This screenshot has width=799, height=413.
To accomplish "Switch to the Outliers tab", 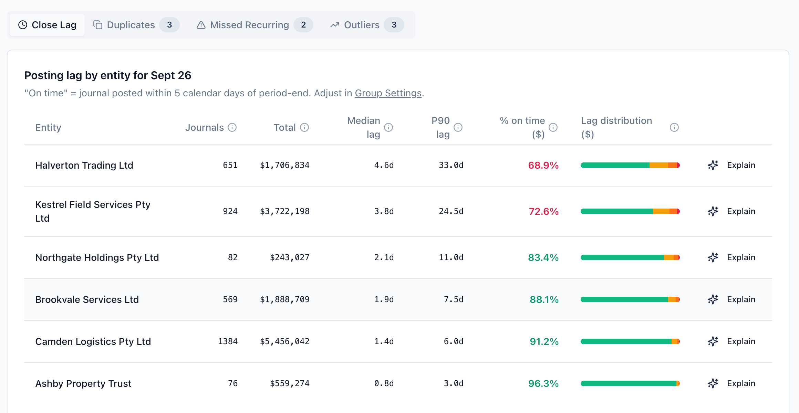I will click(367, 25).
